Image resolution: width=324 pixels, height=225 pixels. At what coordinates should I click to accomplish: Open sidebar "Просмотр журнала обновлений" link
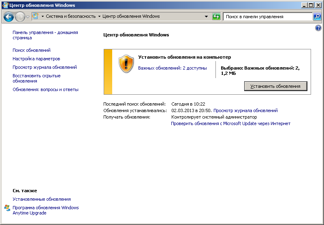tap(45, 67)
